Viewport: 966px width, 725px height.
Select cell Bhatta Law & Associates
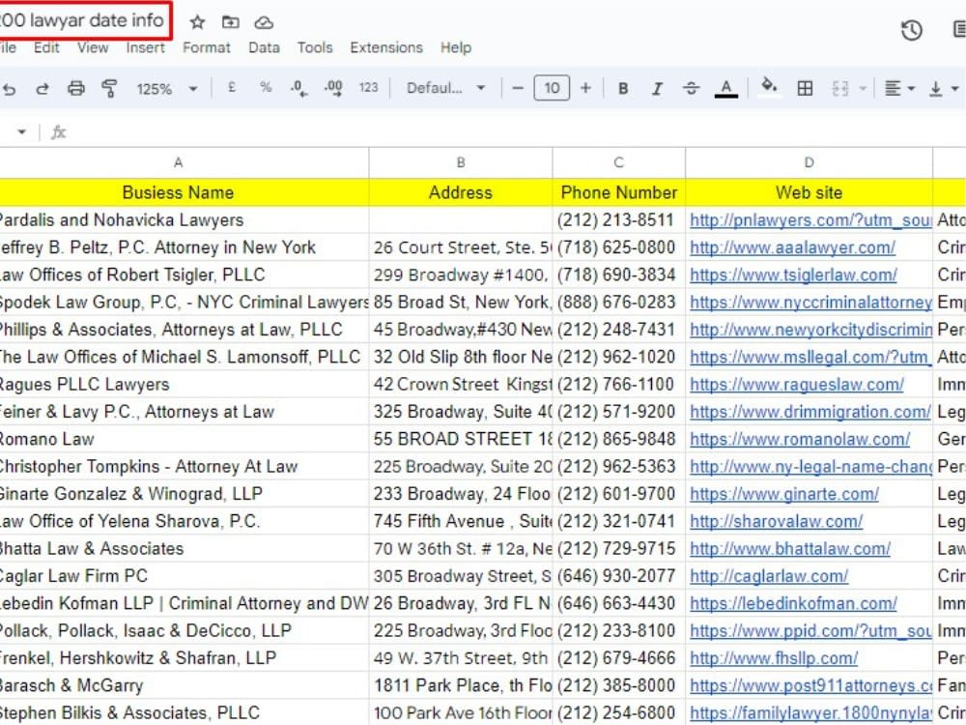(x=184, y=549)
